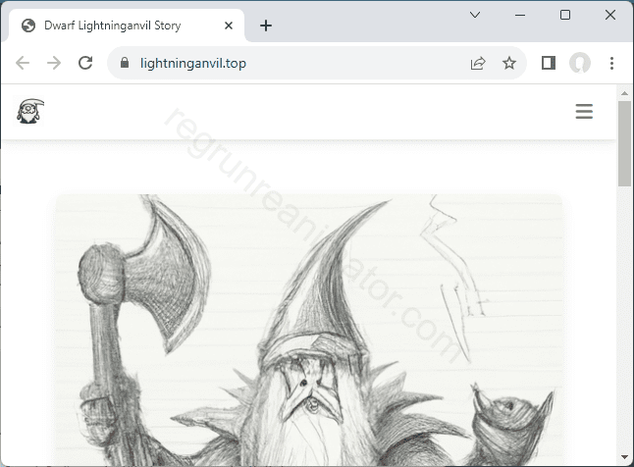
Task: Click the scrollbar up arrow
Action: coord(625,93)
